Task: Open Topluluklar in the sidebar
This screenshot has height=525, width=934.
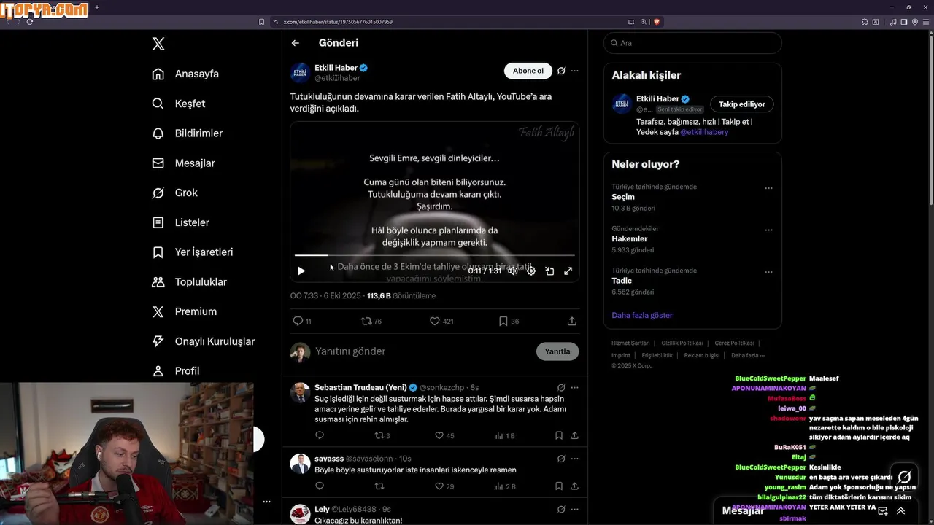Action: [x=190, y=282]
